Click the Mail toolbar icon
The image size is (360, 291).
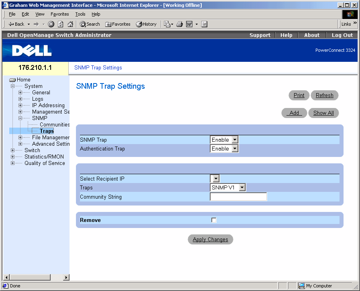click(x=168, y=24)
